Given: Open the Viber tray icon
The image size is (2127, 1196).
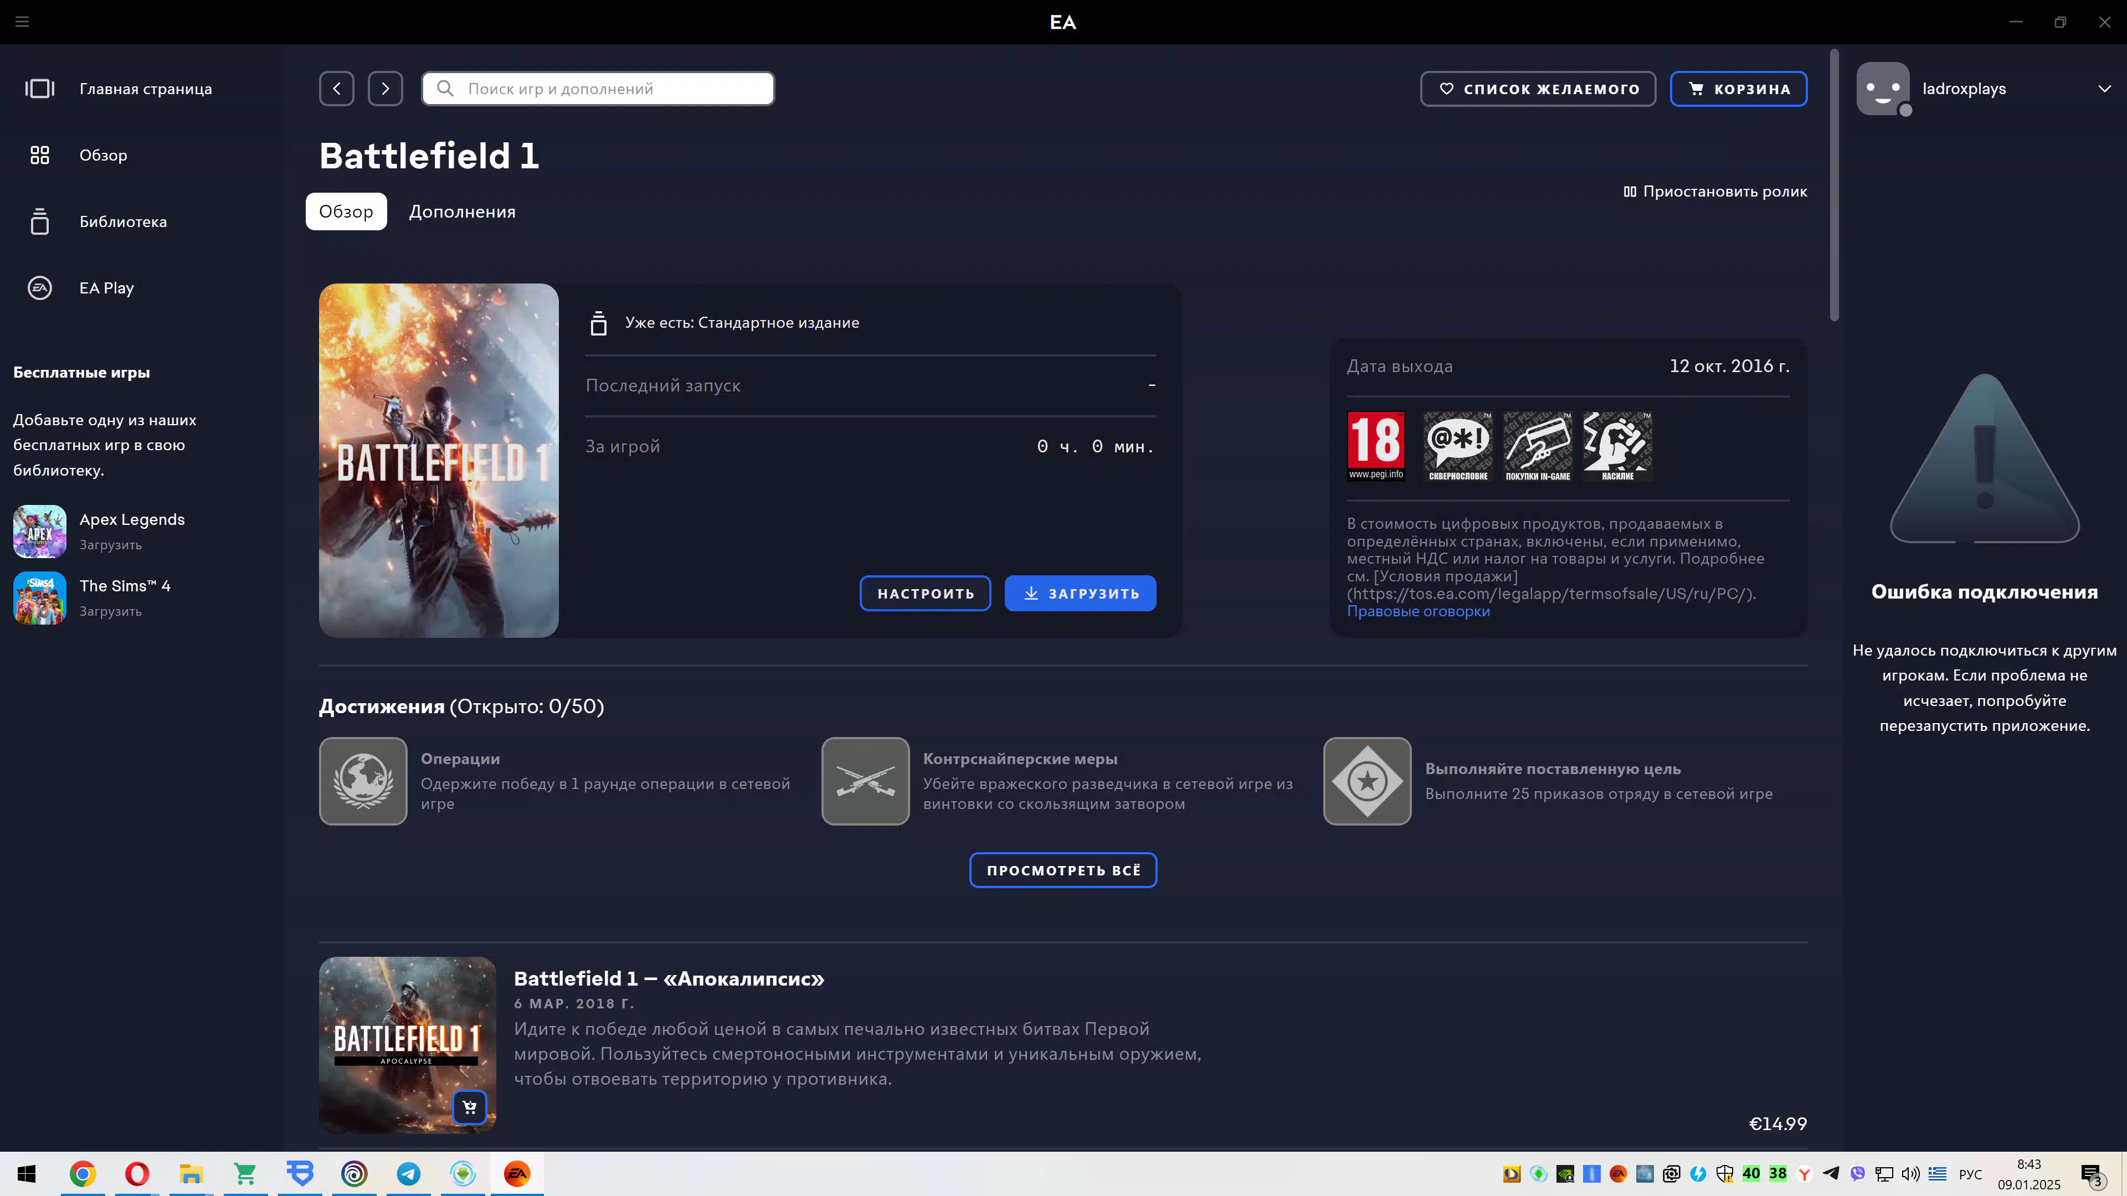Looking at the screenshot, I should [x=1858, y=1174].
